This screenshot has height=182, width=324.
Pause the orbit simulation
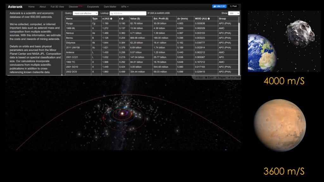point(221,77)
